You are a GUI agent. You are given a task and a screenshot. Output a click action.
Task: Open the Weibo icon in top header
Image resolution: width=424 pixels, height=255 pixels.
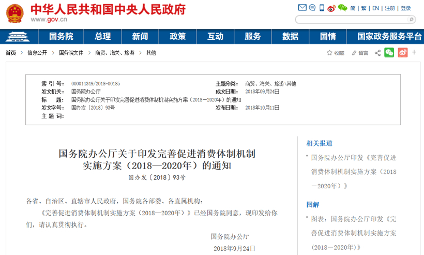click(x=331, y=8)
